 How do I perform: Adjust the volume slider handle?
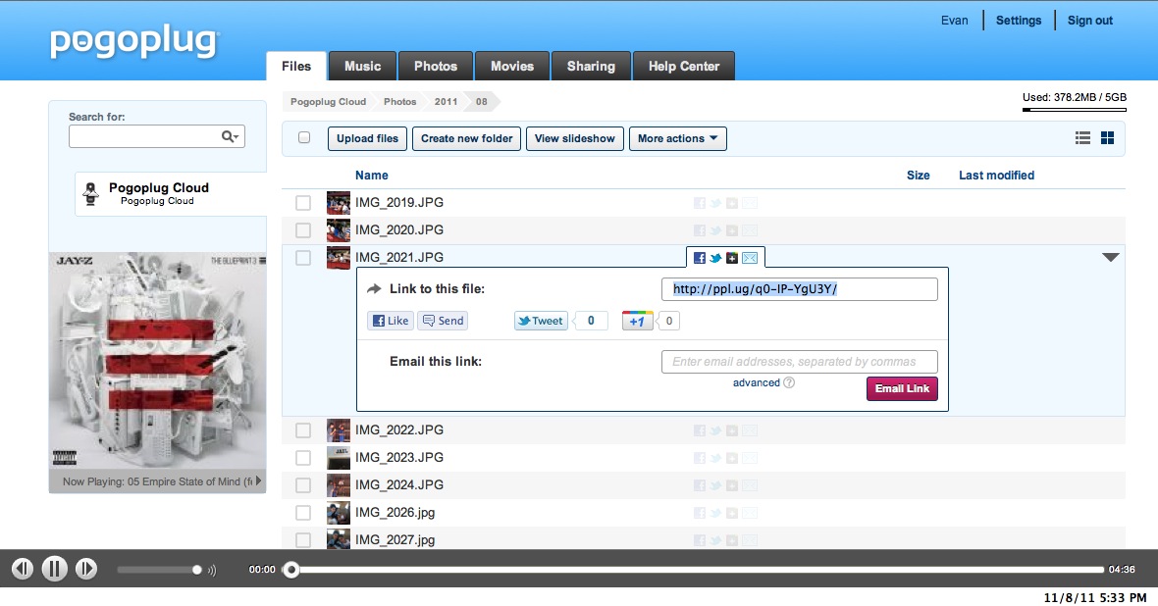[x=197, y=570]
